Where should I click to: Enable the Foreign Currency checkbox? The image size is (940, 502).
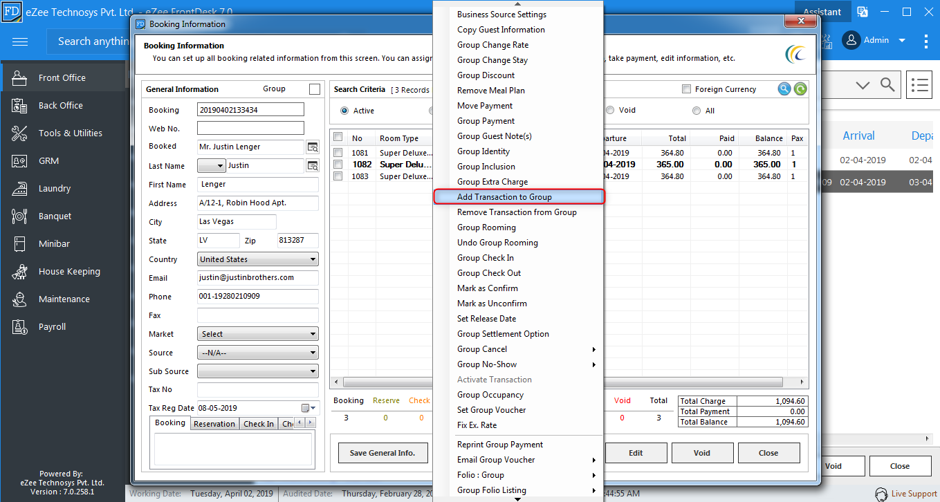pos(686,89)
